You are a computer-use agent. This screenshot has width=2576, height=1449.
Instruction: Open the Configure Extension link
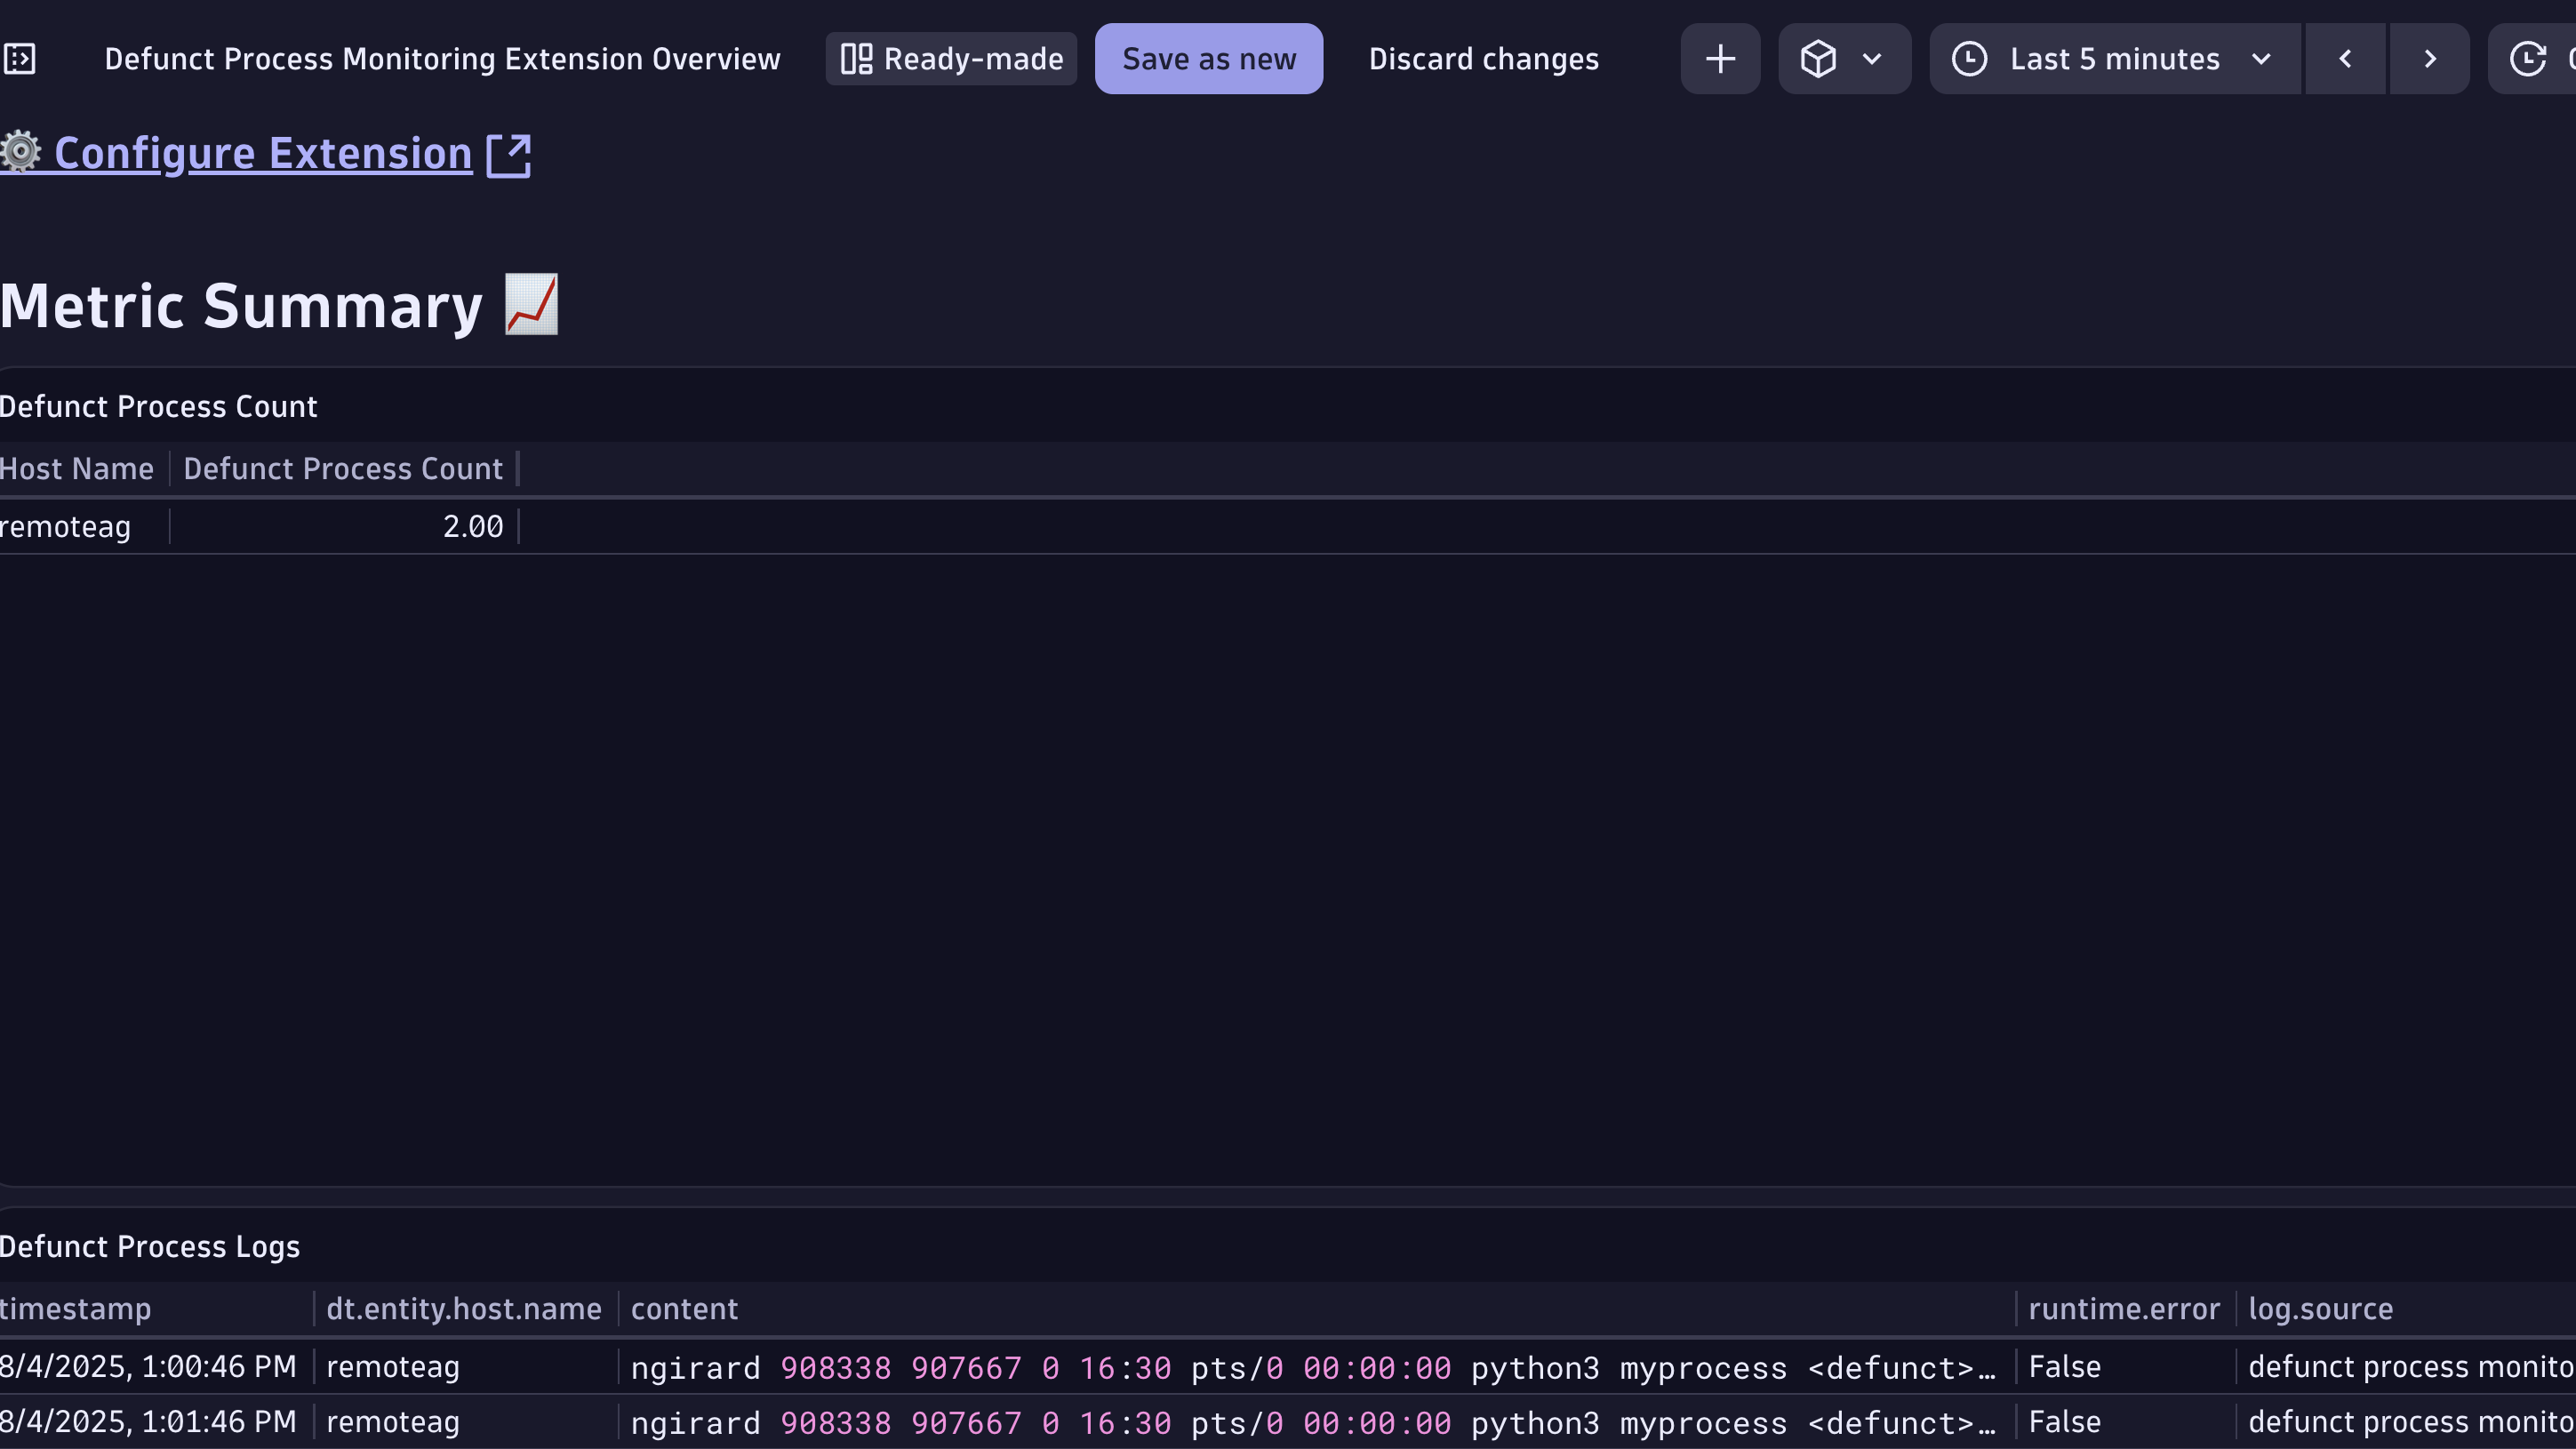[x=263, y=153]
